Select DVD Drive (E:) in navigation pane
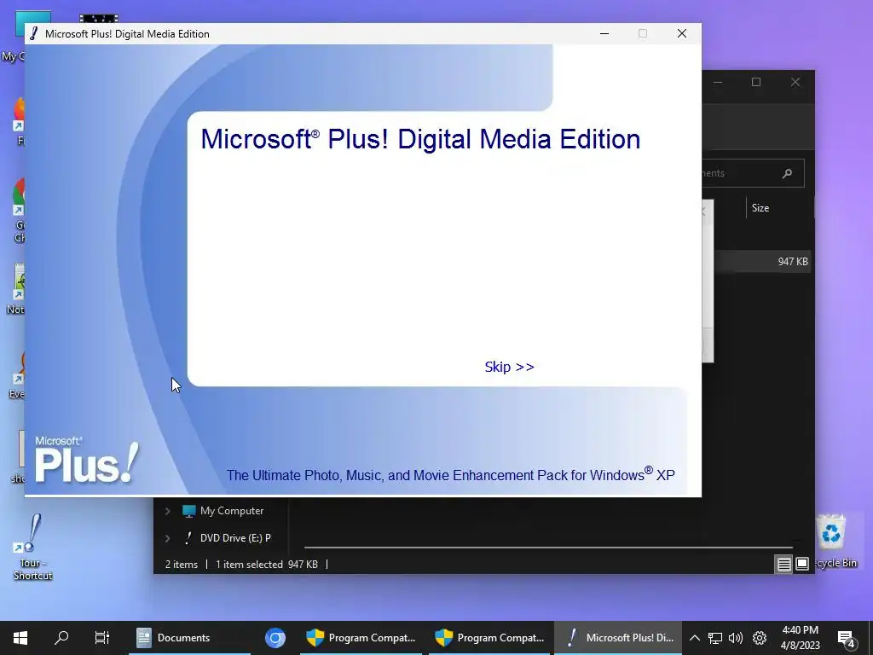 click(x=235, y=538)
